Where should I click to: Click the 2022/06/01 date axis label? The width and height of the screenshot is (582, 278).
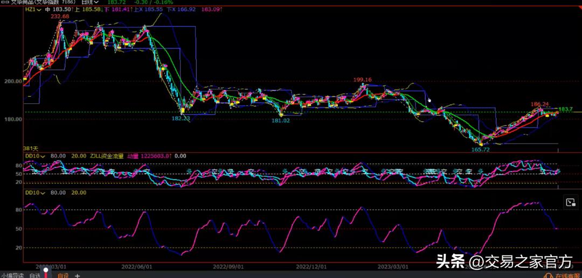tap(137, 267)
